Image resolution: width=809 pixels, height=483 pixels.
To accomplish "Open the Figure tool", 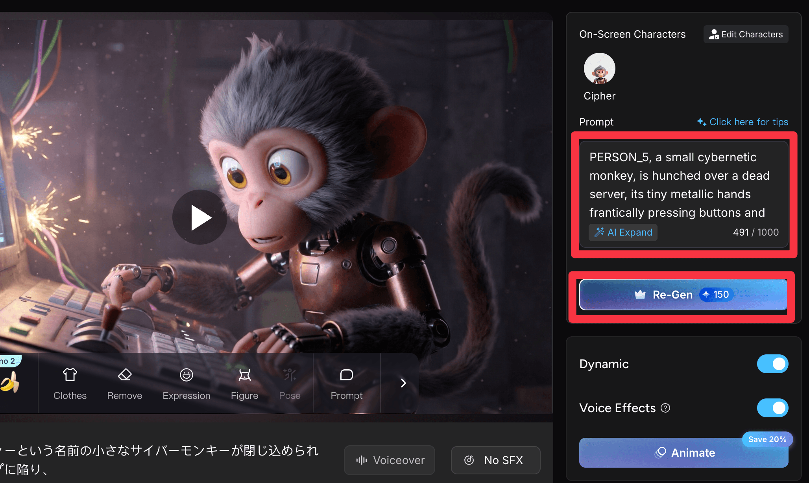I will [x=244, y=383].
